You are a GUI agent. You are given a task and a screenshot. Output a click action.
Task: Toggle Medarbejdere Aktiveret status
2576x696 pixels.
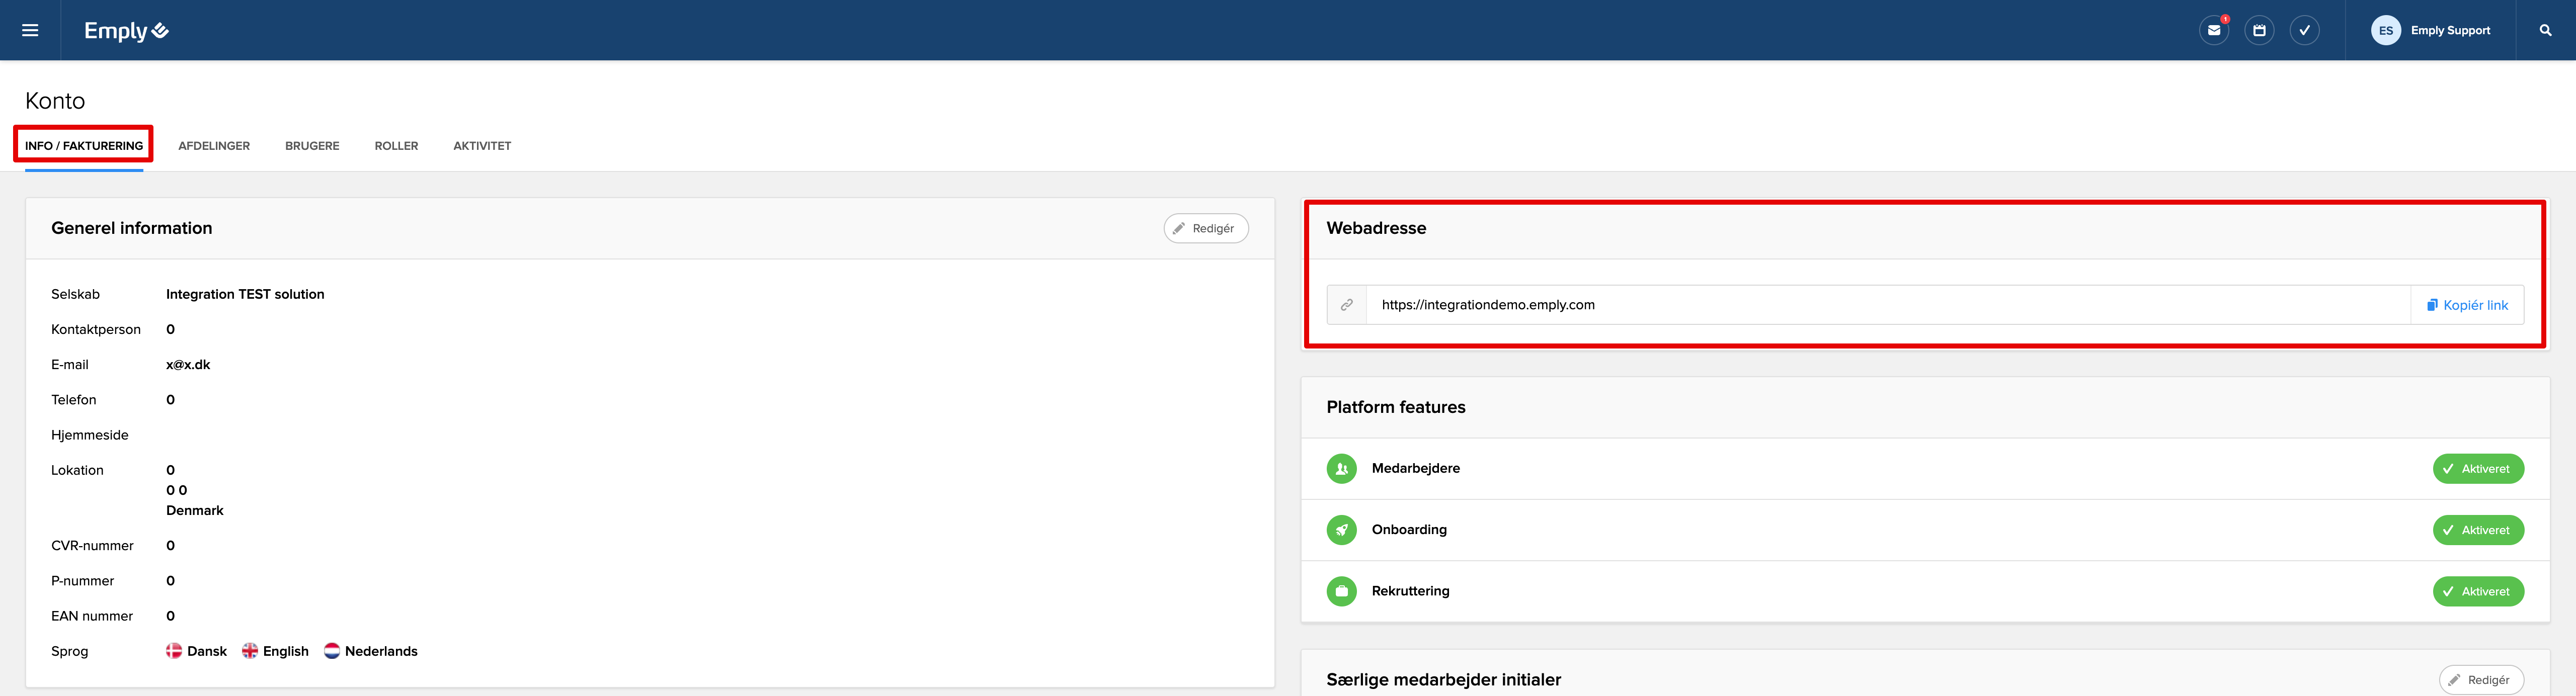[x=2477, y=469]
